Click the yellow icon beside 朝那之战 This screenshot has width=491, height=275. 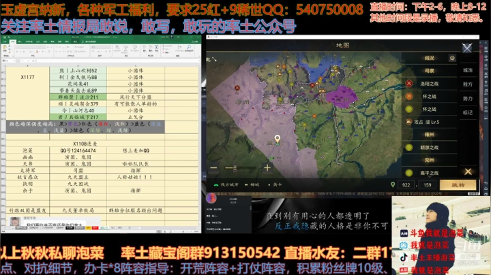pyautogui.click(x=409, y=147)
